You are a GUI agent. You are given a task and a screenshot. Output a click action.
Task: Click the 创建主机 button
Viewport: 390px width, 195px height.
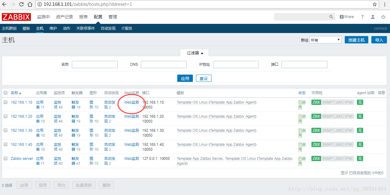coord(356,39)
